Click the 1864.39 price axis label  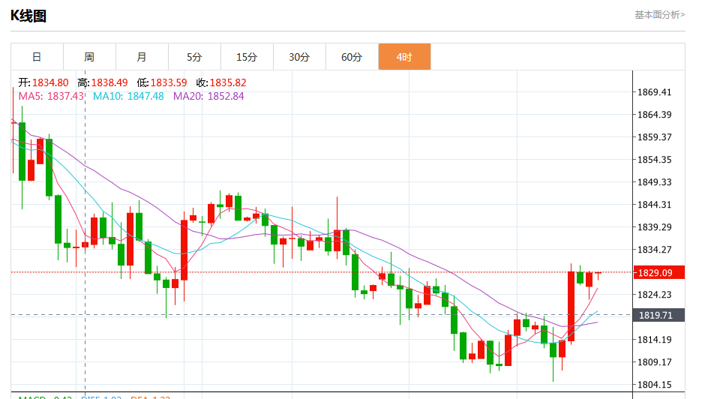click(654, 115)
